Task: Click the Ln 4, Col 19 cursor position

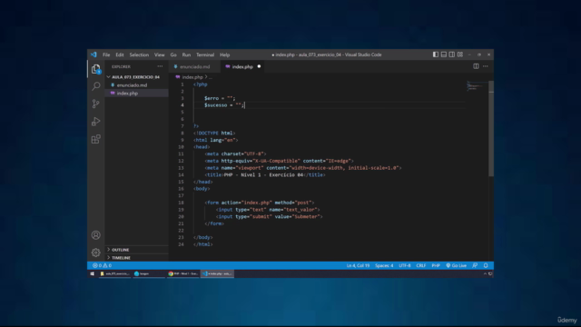Action: [x=358, y=265]
